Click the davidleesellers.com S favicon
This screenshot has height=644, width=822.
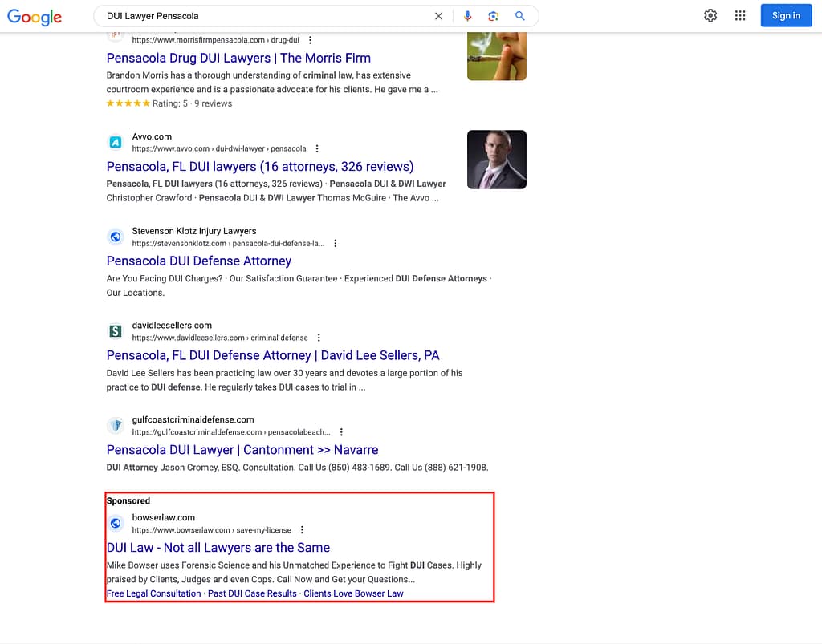[x=116, y=331]
